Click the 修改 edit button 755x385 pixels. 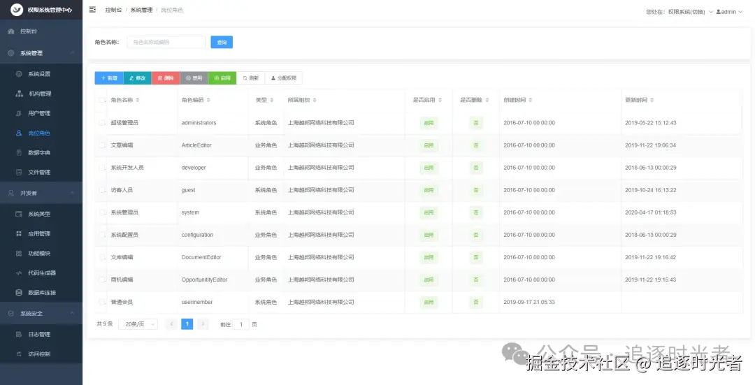point(138,78)
